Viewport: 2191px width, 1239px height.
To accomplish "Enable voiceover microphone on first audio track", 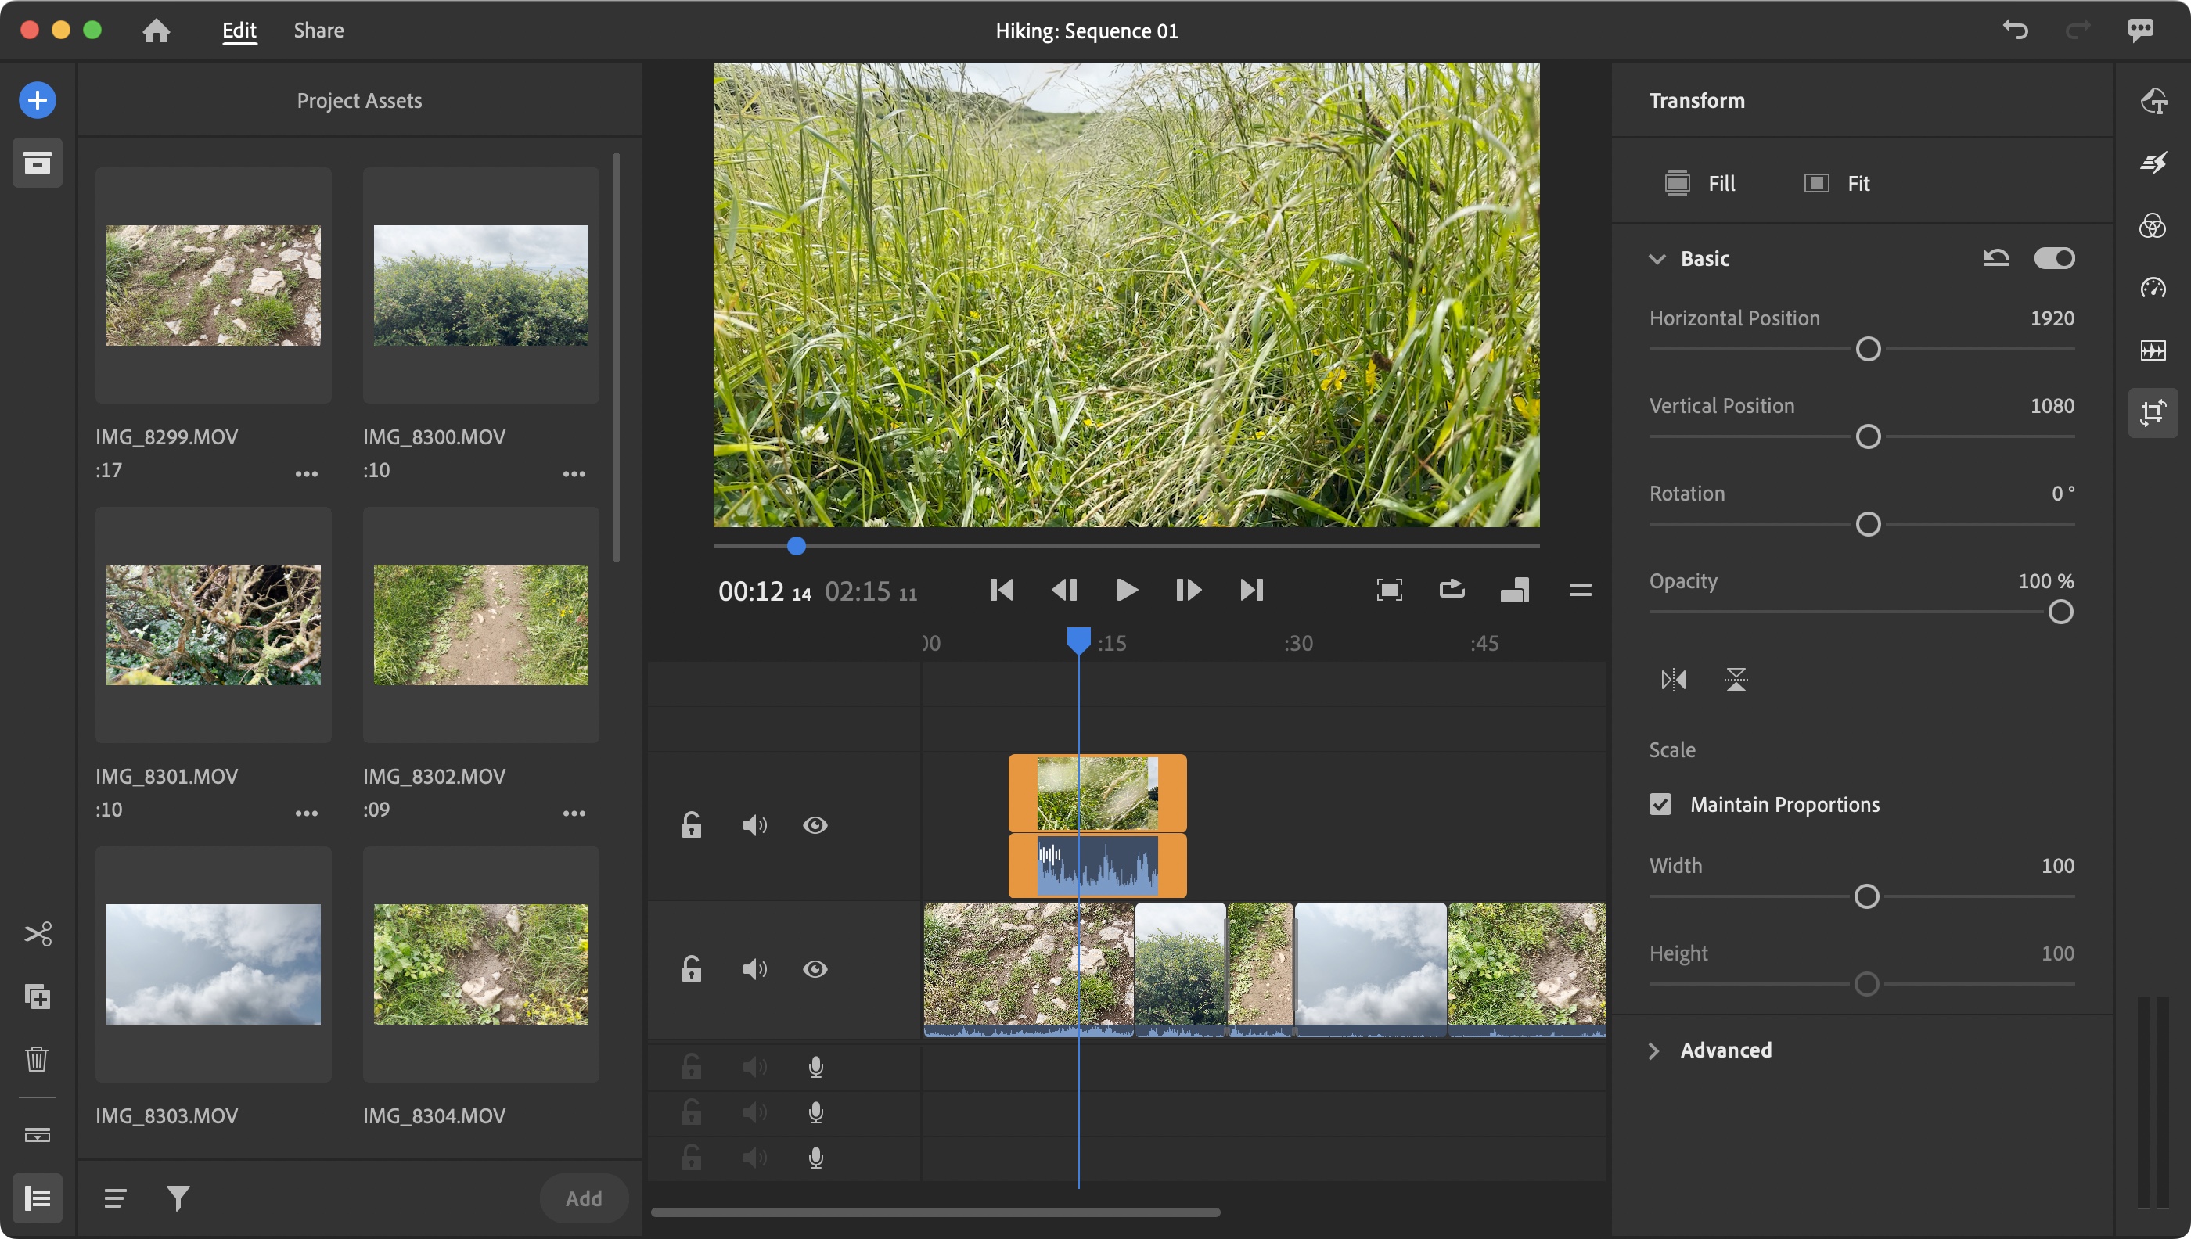I will pos(815,1066).
